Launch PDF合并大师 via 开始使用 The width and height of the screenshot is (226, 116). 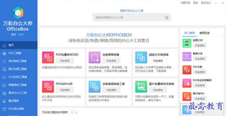[65, 90]
